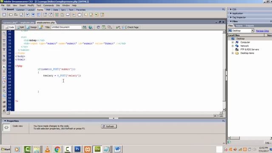The width and height of the screenshot is (272, 153).
Task: Toggle Highlight Invalid Code in coding toolbar
Action: pyautogui.click(x=4, y=71)
